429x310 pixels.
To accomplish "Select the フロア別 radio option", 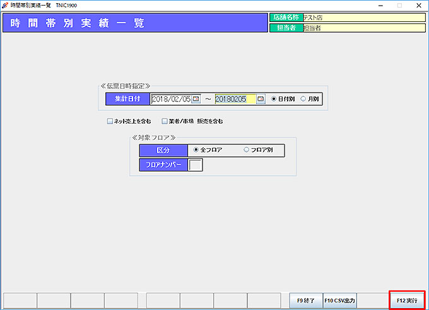I will click(x=258, y=150).
